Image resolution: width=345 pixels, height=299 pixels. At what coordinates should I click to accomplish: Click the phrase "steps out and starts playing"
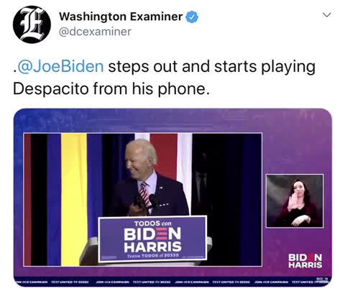tap(211, 67)
